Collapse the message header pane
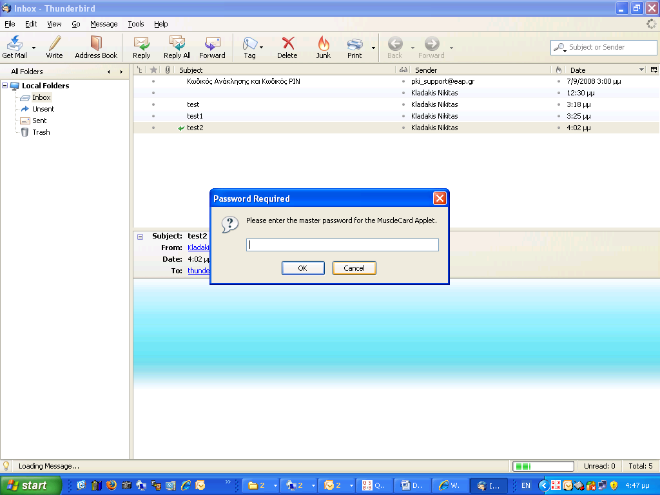The image size is (660, 495). 140,237
